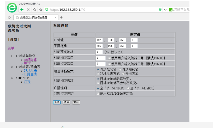Screen dimensions: 213x128
Task: Go to the browser home page icon
Action: coord(34,10)
